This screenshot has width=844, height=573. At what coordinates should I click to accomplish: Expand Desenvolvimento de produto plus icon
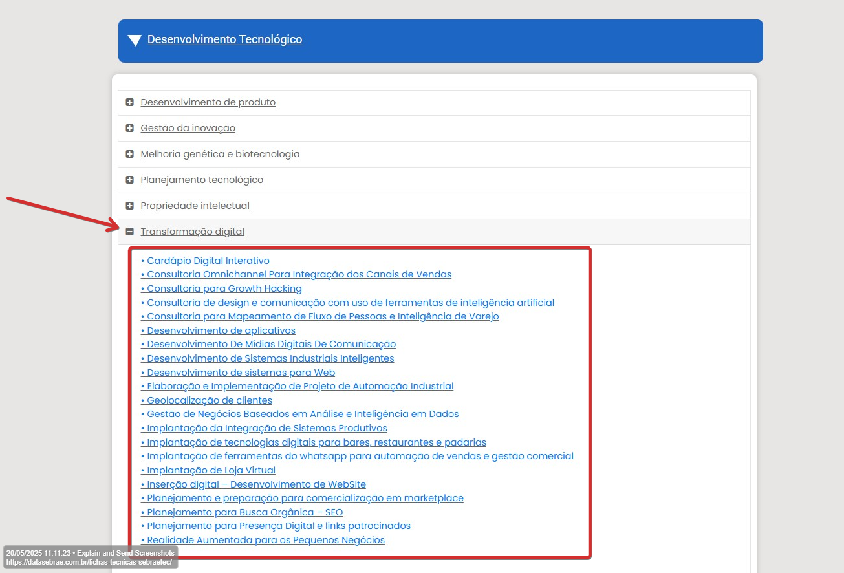click(x=130, y=102)
